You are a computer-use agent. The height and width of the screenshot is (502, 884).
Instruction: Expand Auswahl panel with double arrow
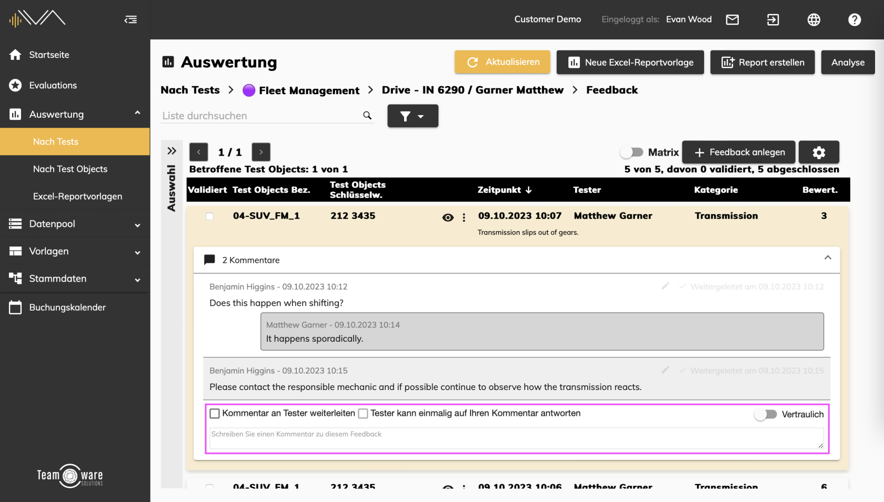172,151
